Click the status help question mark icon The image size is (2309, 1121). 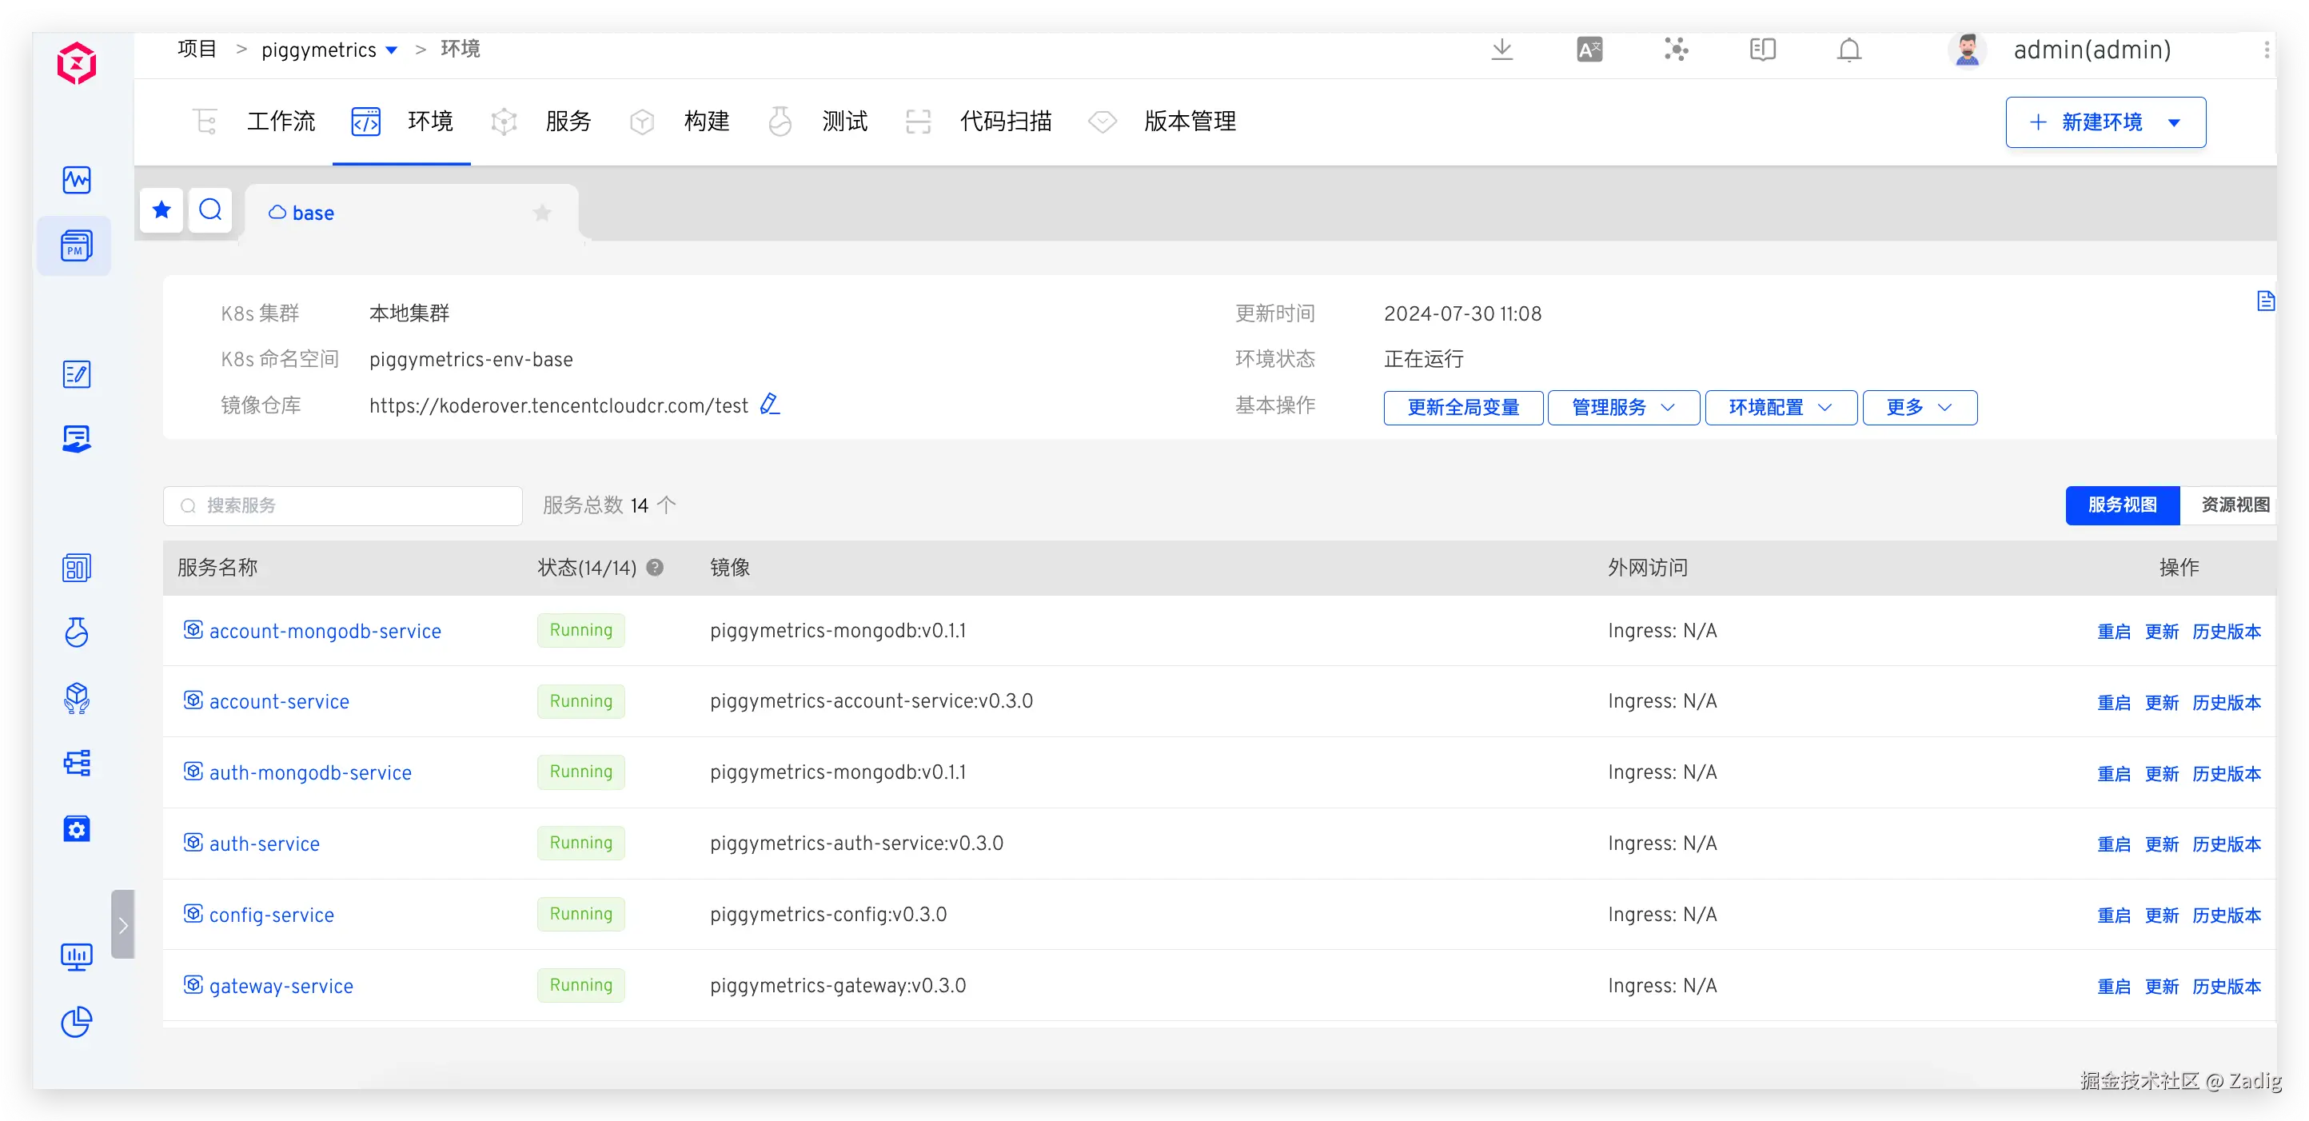pos(656,567)
